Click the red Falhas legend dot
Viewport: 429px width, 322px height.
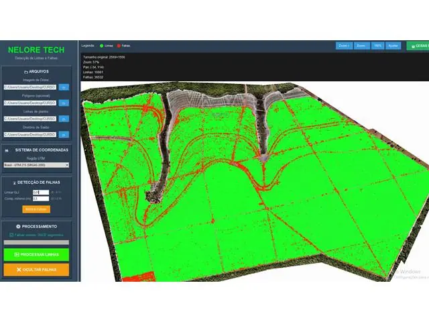pos(119,46)
